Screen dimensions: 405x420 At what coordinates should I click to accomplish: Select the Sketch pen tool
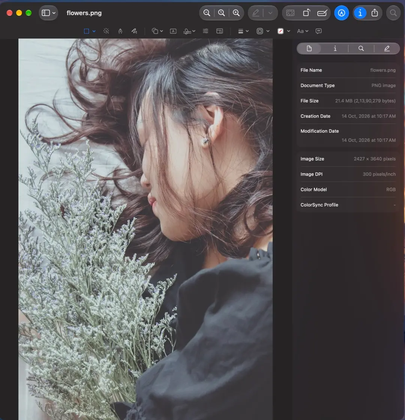(x=121, y=31)
